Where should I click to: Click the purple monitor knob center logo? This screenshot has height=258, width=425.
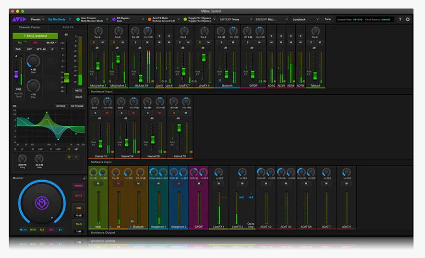click(42, 203)
